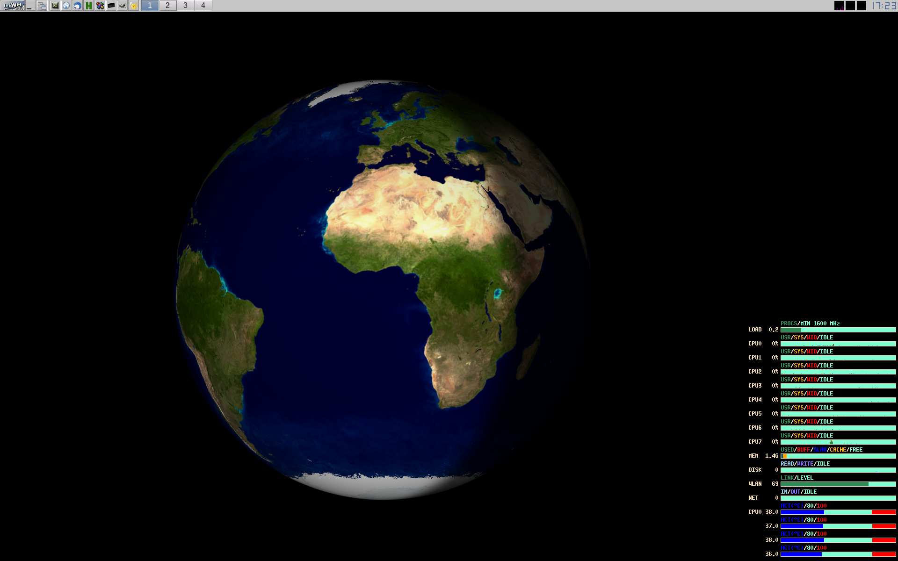The image size is (898, 561).
Task: Click the third tray monitor applet
Action: 862,6
